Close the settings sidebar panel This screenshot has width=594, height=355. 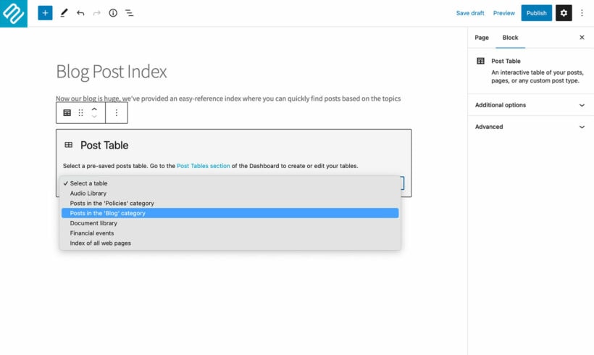pos(582,38)
